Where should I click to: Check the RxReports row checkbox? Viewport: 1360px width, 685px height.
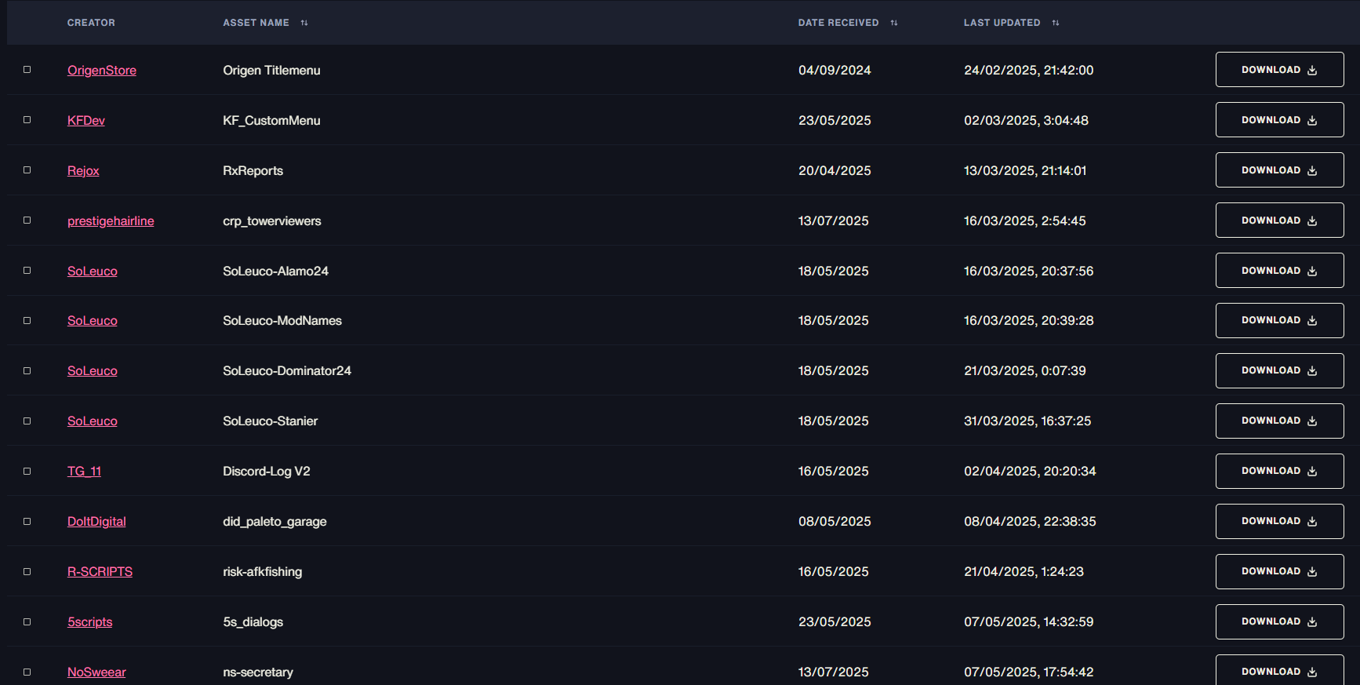click(27, 170)
